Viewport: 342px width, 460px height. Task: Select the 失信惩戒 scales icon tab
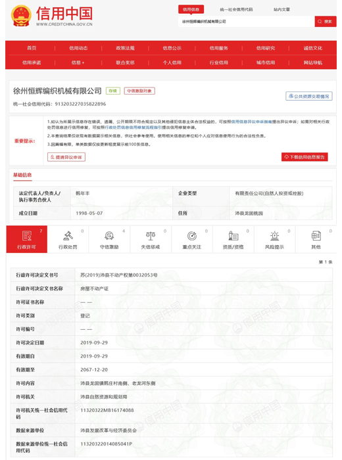click(151, 239)
